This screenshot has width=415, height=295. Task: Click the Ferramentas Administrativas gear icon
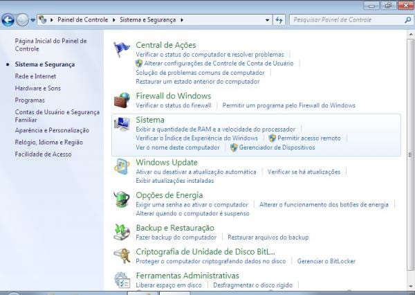point(122,280)
